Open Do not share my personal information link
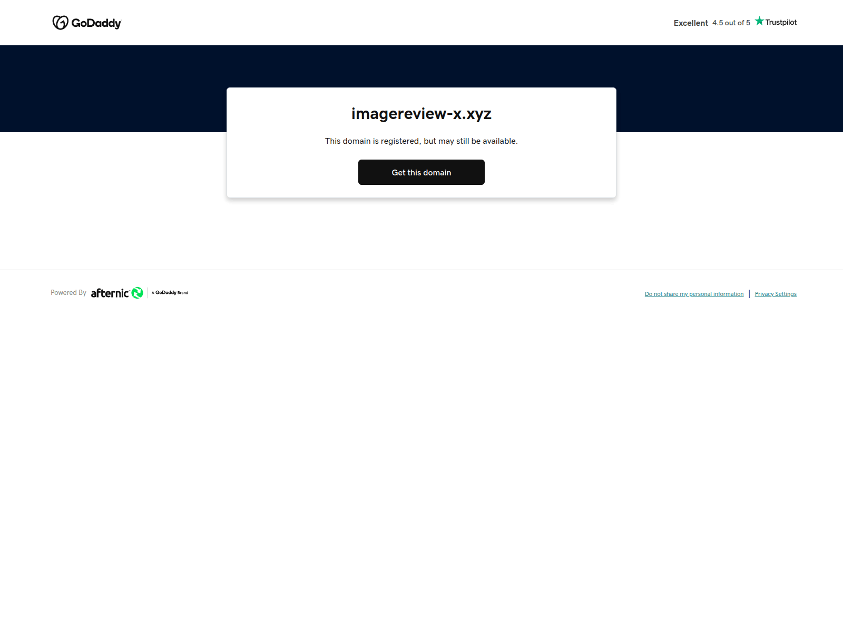The image size is (843, 632). click(694, 294)
